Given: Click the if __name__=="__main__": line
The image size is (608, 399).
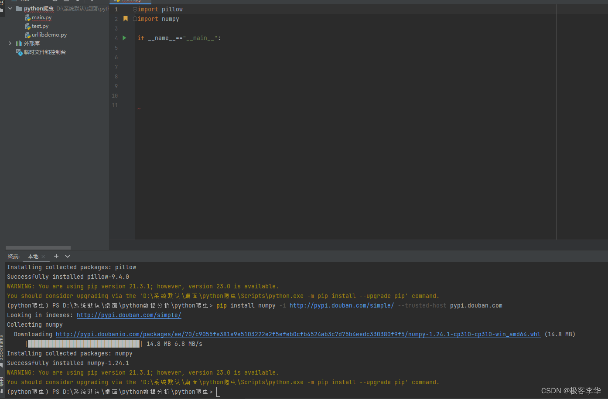Looking at the screenshot, I should coord(179,38).
